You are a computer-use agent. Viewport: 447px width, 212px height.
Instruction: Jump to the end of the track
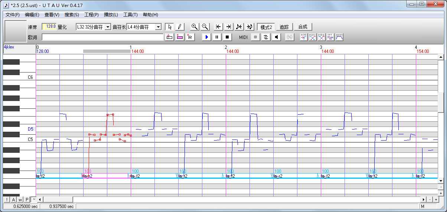pos(229,27)
